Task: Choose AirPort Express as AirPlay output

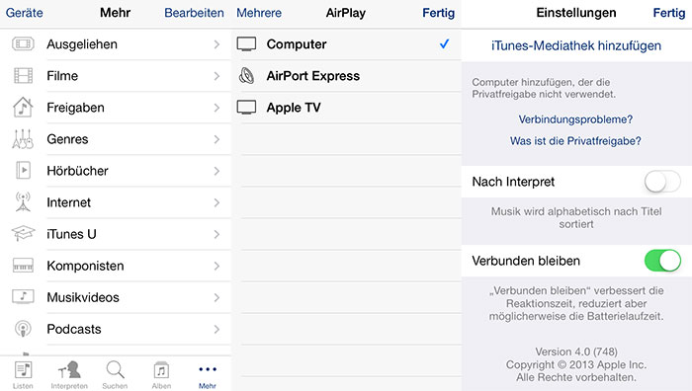Action: coord(346,76)
